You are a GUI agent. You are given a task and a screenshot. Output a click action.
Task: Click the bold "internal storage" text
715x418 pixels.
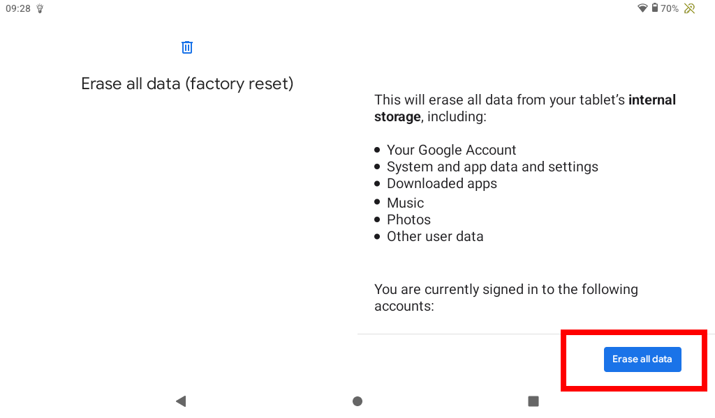point(652,100)
